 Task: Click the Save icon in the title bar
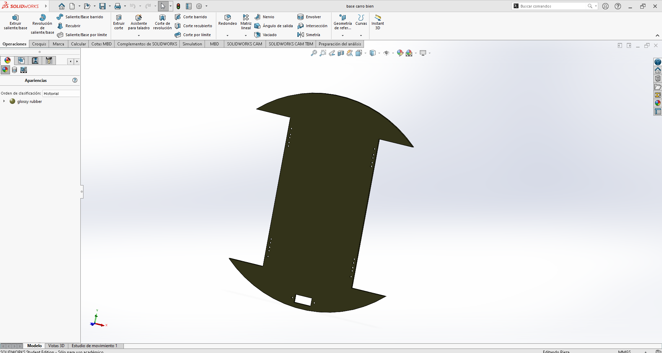(102, 6)
